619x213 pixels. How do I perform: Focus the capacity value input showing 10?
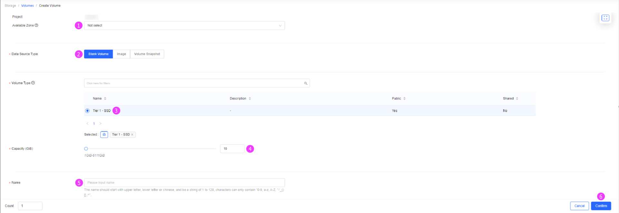[x=232, y=149]
